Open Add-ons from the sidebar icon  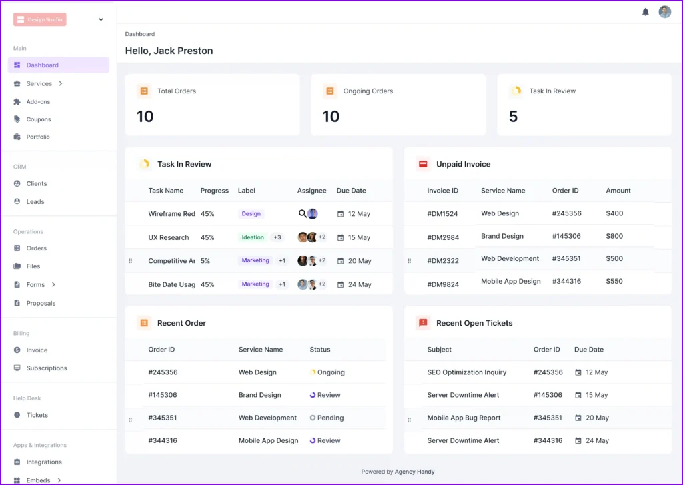[x=16, y=102]
